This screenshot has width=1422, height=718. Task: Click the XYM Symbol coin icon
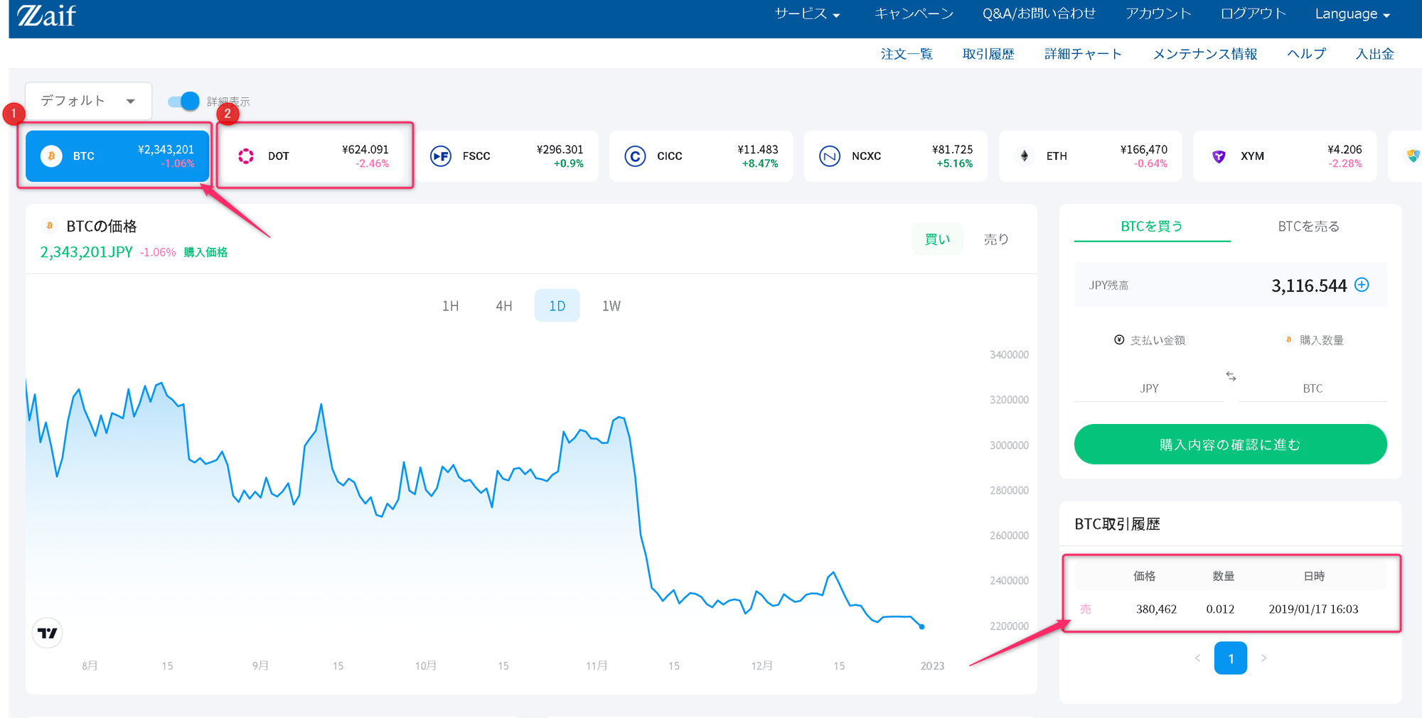1219,156
